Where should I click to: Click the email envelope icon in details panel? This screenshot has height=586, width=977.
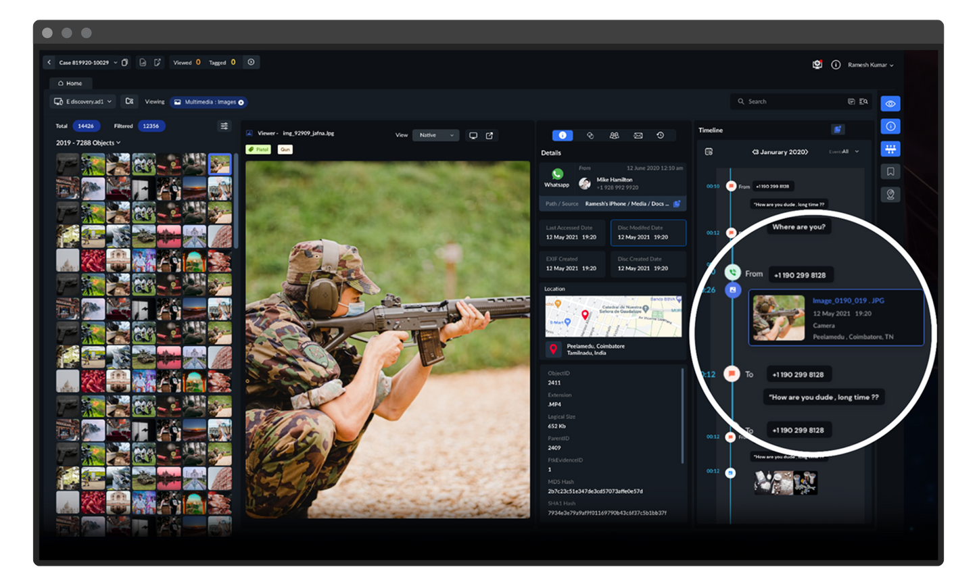pyautogui.click(x=638, y=135)
